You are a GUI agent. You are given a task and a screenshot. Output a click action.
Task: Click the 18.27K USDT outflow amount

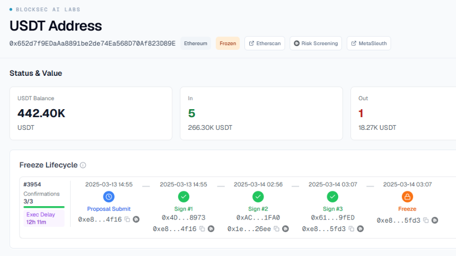[x=377, y=128]
